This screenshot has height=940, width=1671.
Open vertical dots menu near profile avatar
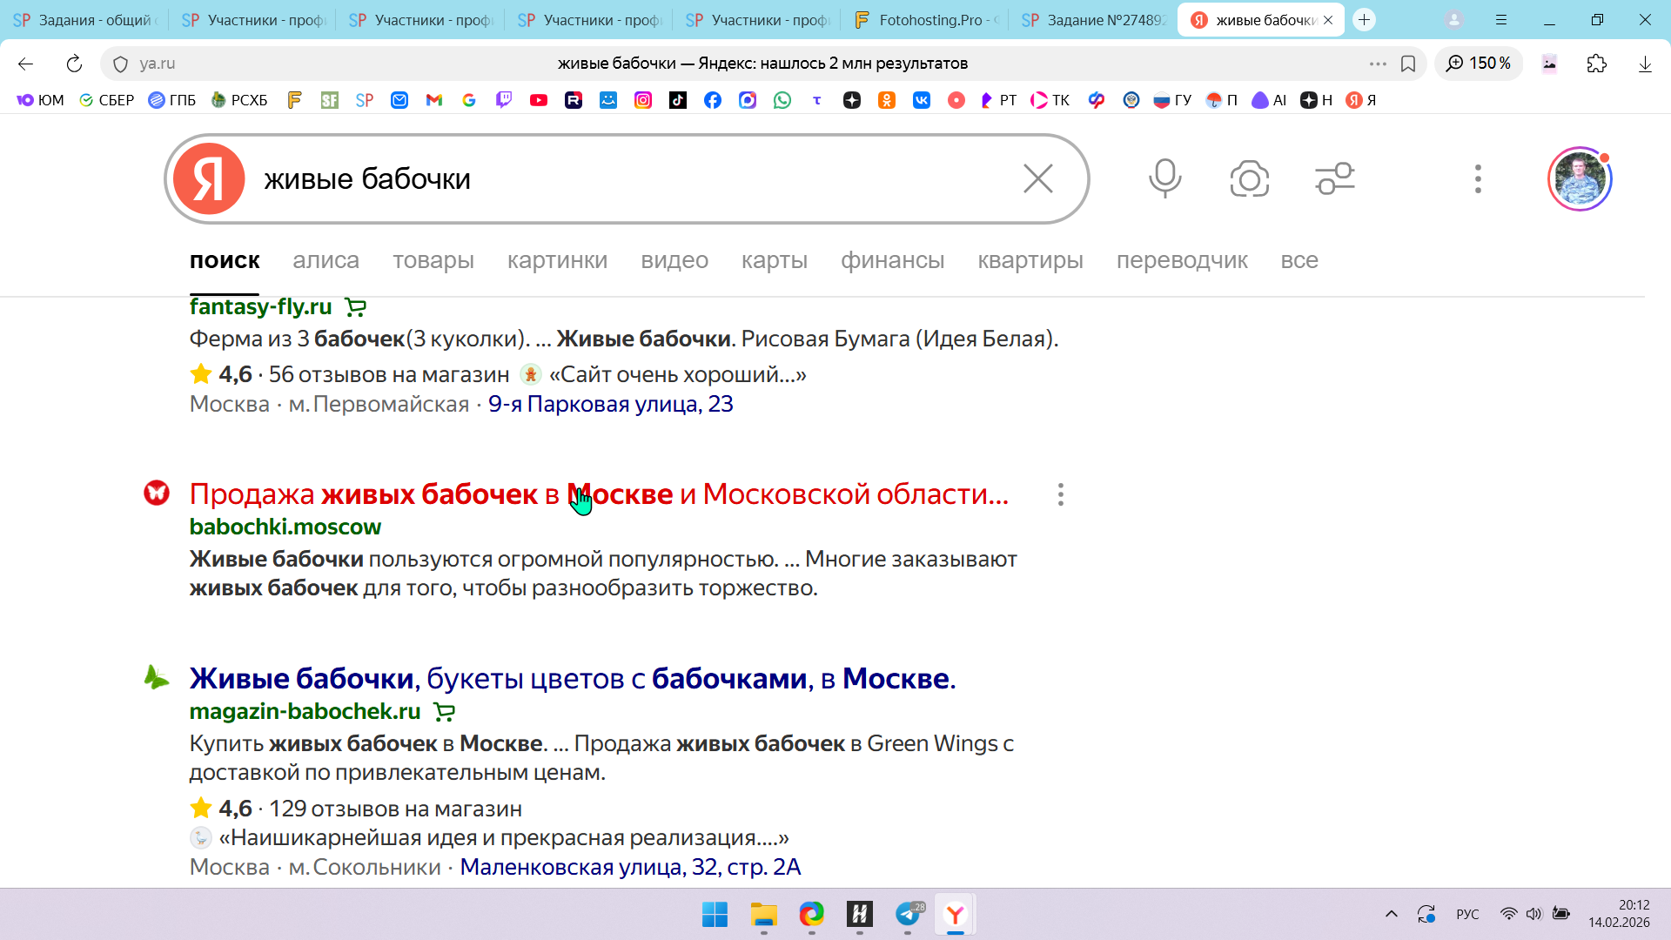tap(1477, 178)
